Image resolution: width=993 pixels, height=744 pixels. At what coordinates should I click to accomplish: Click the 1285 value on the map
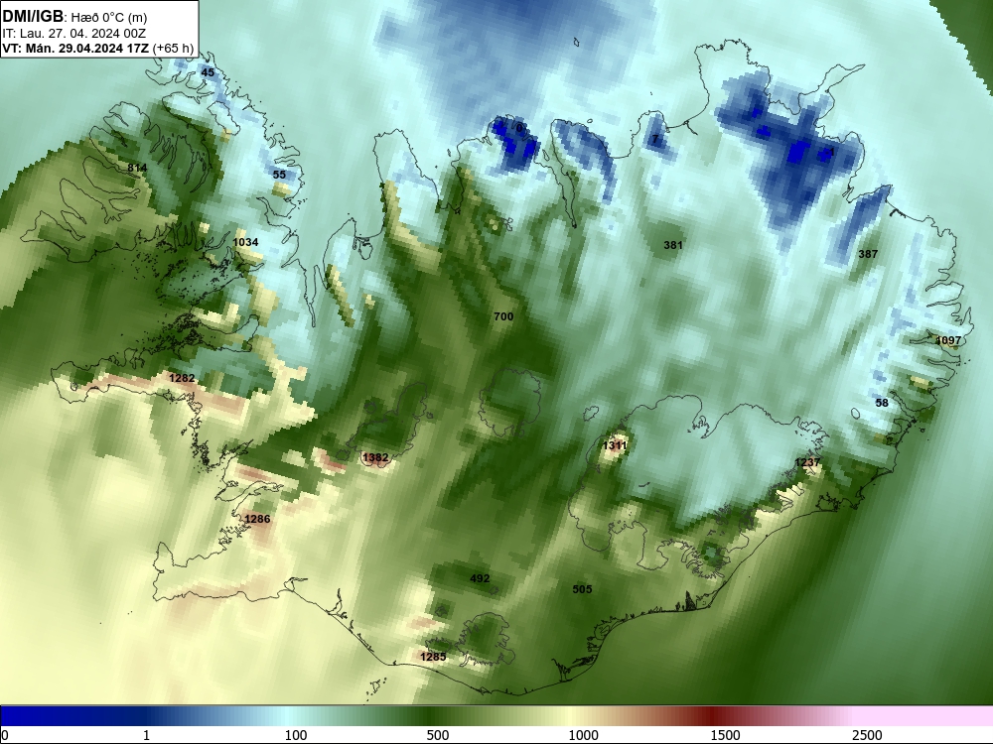coord(433,657)
